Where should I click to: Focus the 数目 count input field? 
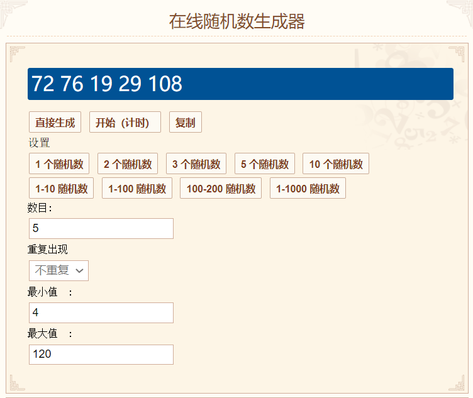click(101, 228)
